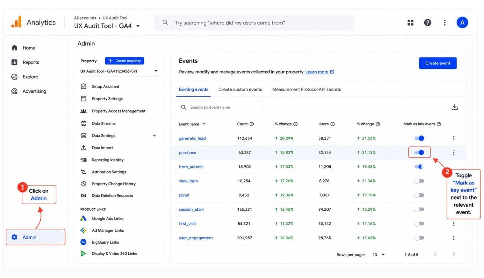
Task: Open the Google apps grid icon
Action: pyautogui.click(x=410, y=23)
